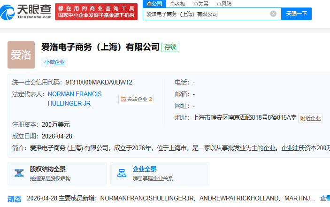Click the related enterprises icon badge
This screenshot has width=330, height=207.
[136, 100]
